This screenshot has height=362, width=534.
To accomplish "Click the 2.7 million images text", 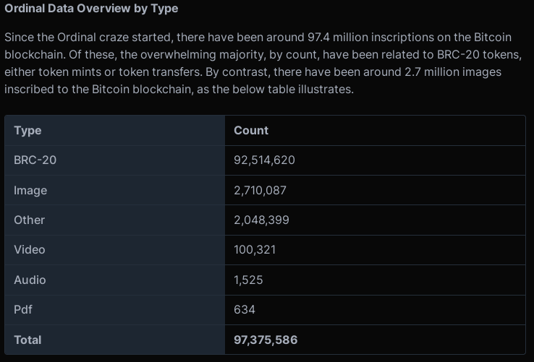I will click(453, 72).
